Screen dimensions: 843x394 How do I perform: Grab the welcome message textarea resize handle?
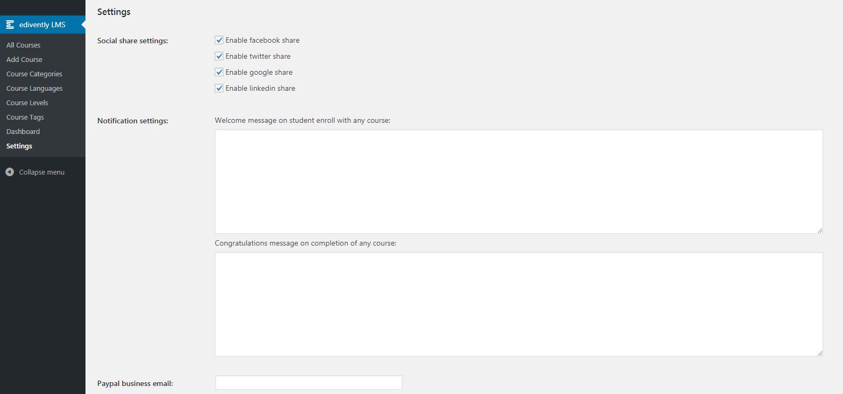[x=819, y=230]
